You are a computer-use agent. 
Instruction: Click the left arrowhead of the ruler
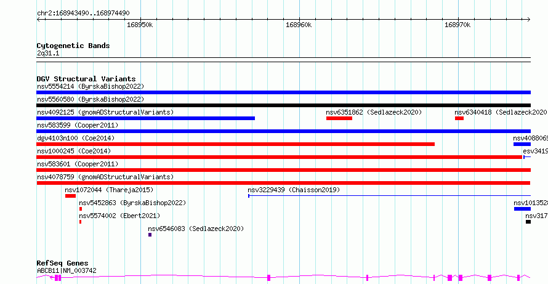(38, 20)
